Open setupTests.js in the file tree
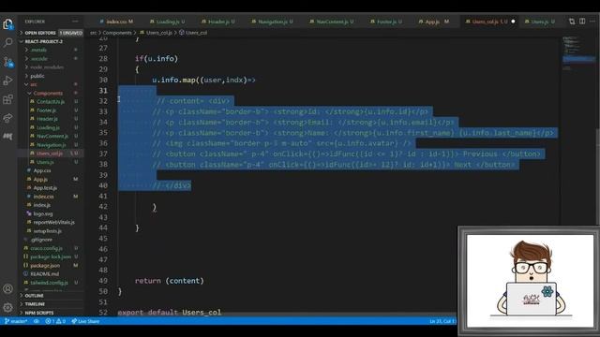600x337 pixels. 48,231
